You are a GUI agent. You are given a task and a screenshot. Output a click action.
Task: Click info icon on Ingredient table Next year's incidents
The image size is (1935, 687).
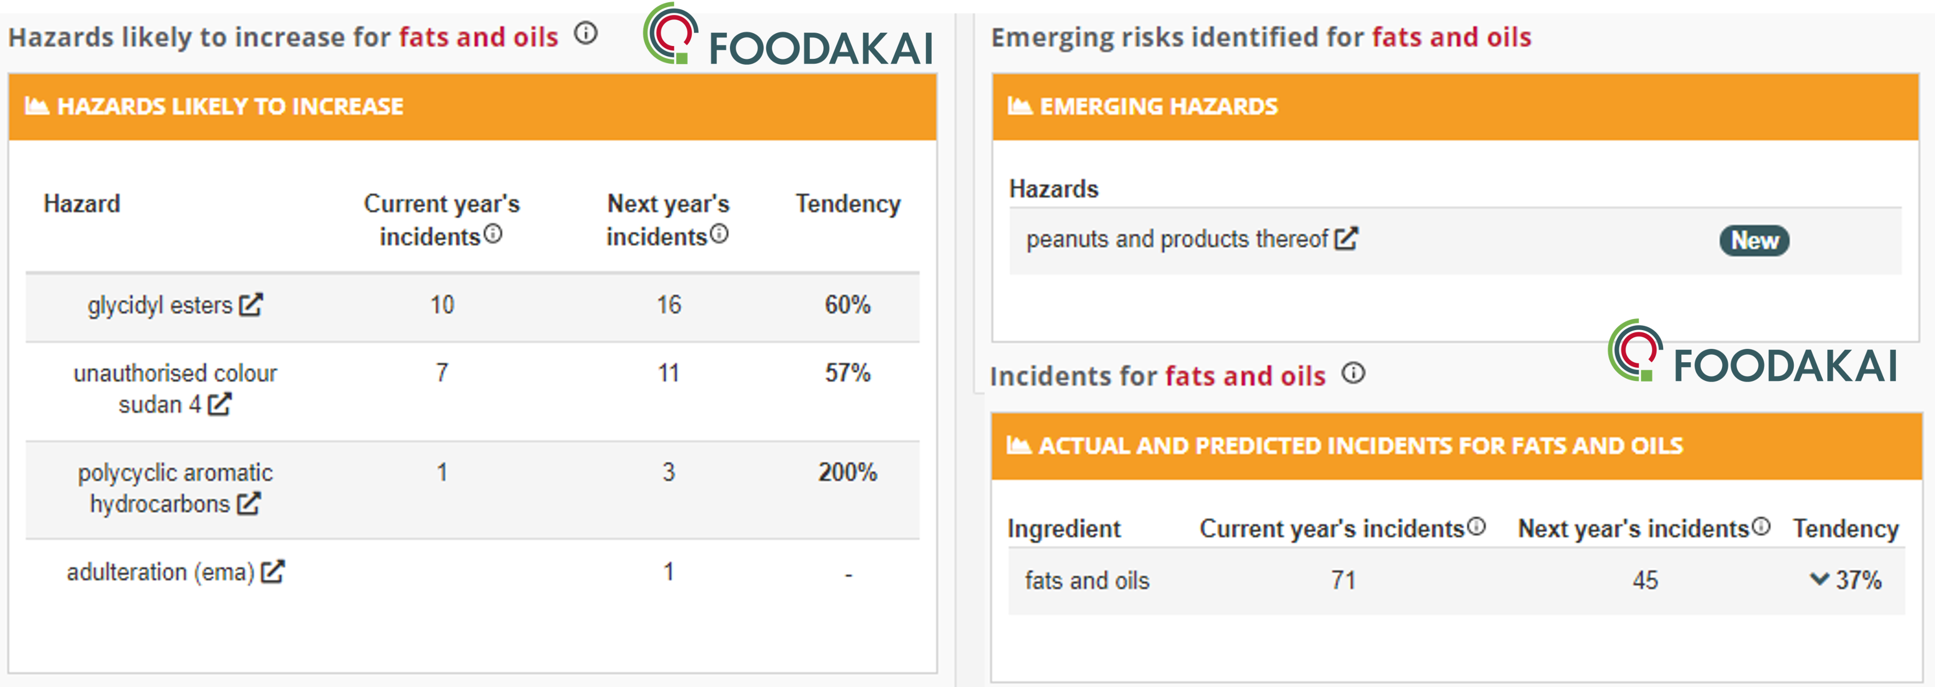pyautogui.click(x=1761, y=526)
